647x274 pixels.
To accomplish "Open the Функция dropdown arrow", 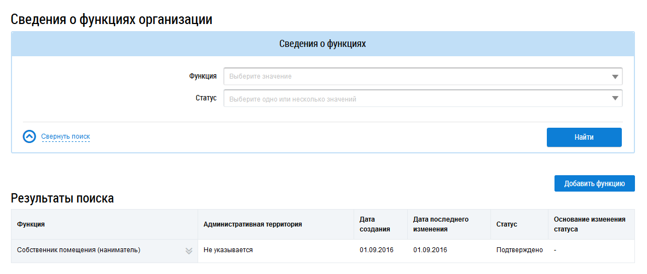I will (x=615, y=76).
